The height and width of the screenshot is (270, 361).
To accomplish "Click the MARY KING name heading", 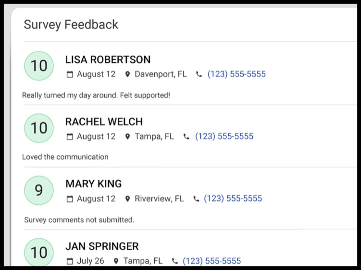I will (x=93, y=184).
